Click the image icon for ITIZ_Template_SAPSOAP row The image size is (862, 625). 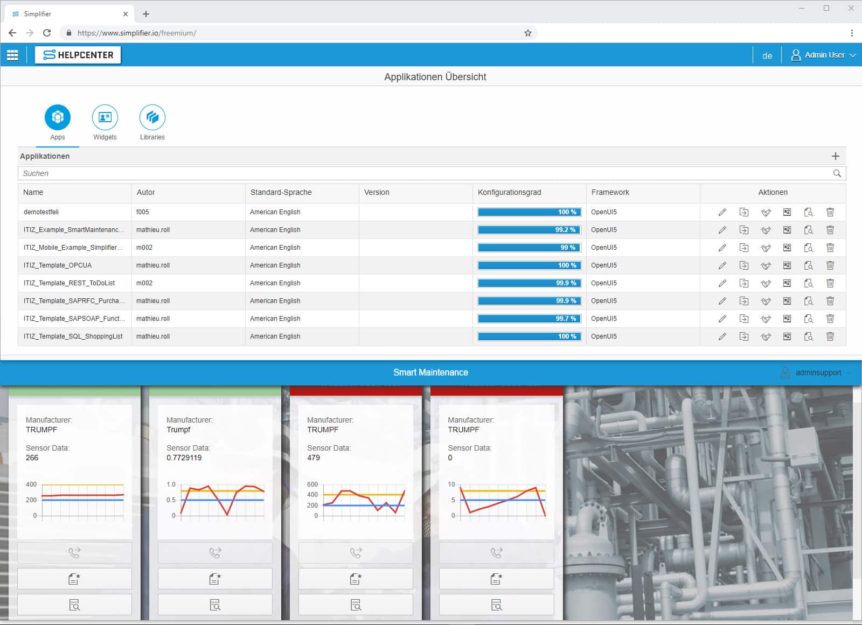(787, 319)
